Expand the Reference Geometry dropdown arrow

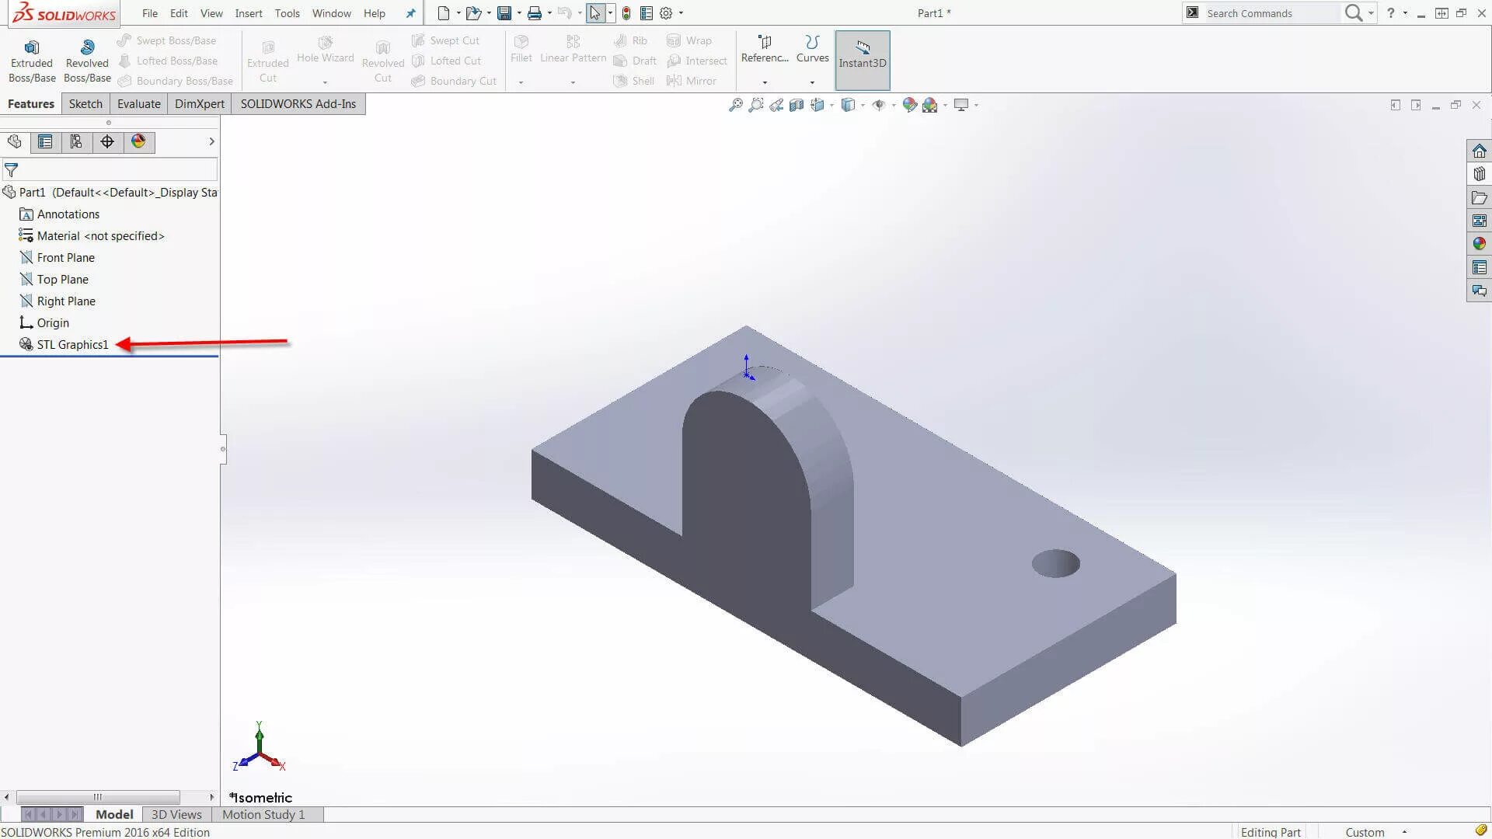[x=765, y=82]
